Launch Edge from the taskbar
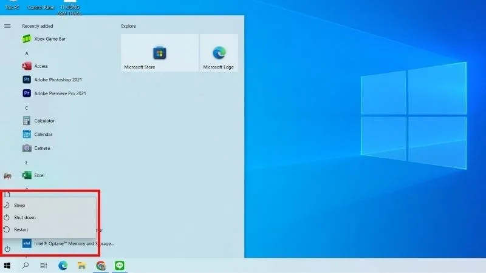The image size is (486, 273). [63, 265]
